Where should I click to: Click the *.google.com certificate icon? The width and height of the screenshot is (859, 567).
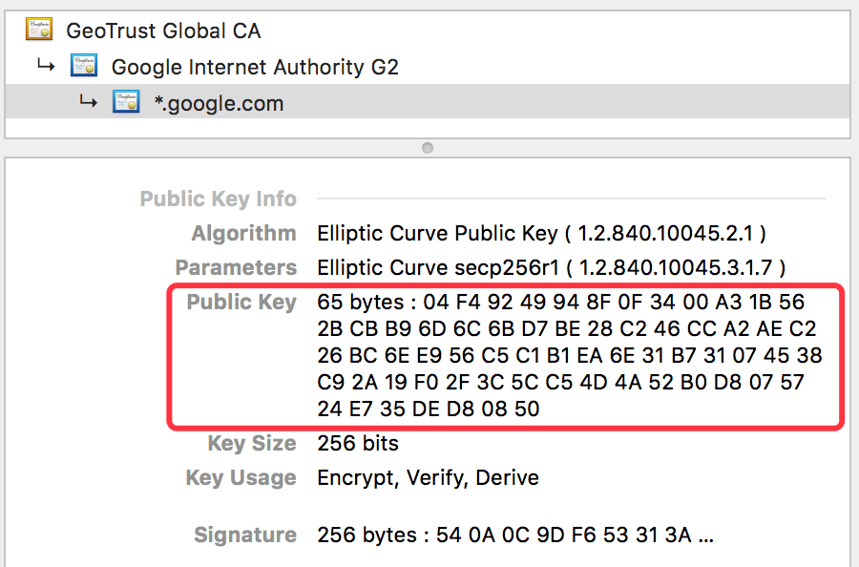tap(126, 102)
